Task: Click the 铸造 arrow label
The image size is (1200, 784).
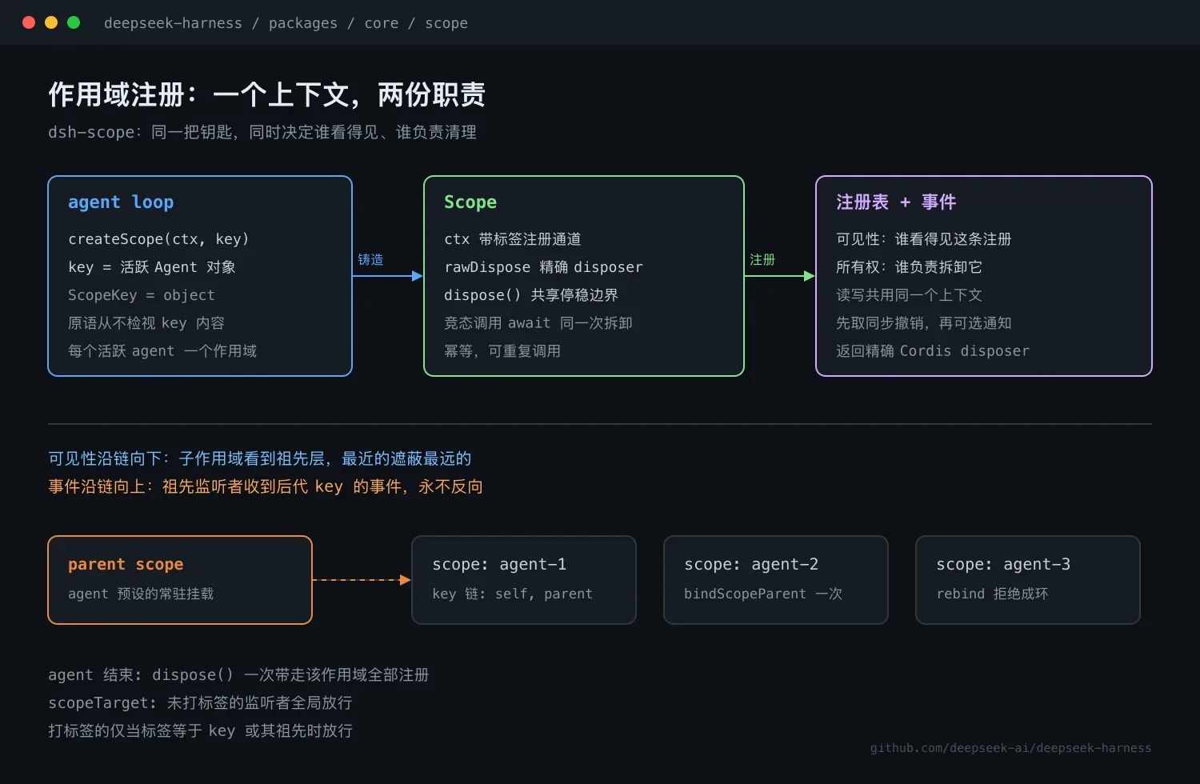Action: pyautogui.click(x=370, y=260)
